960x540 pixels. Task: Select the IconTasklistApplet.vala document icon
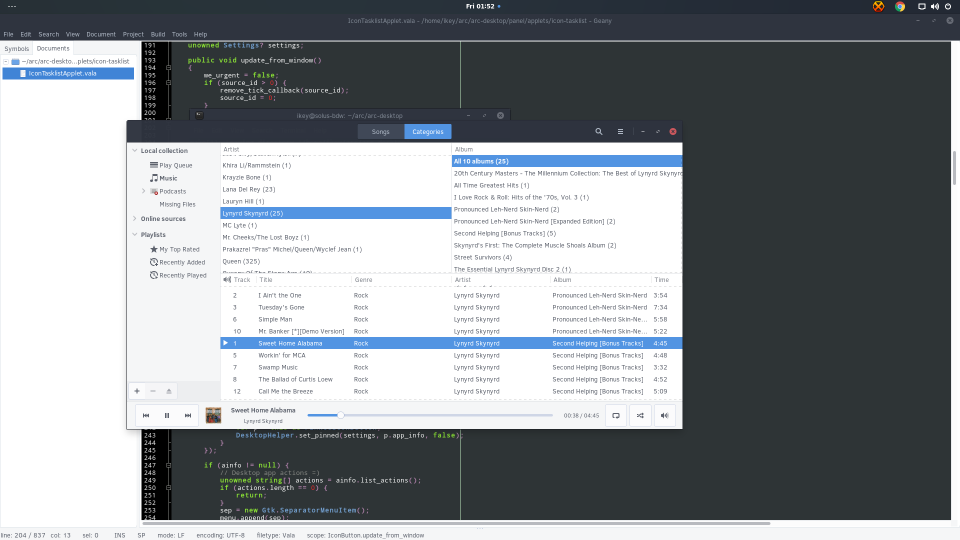click(x=23, y=73)
